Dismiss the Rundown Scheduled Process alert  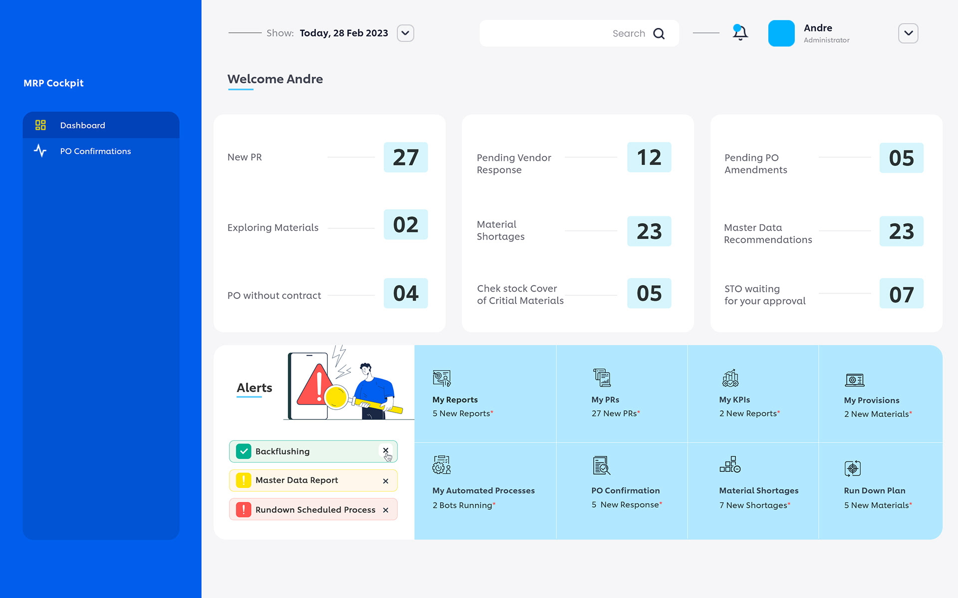coord(385,510)
